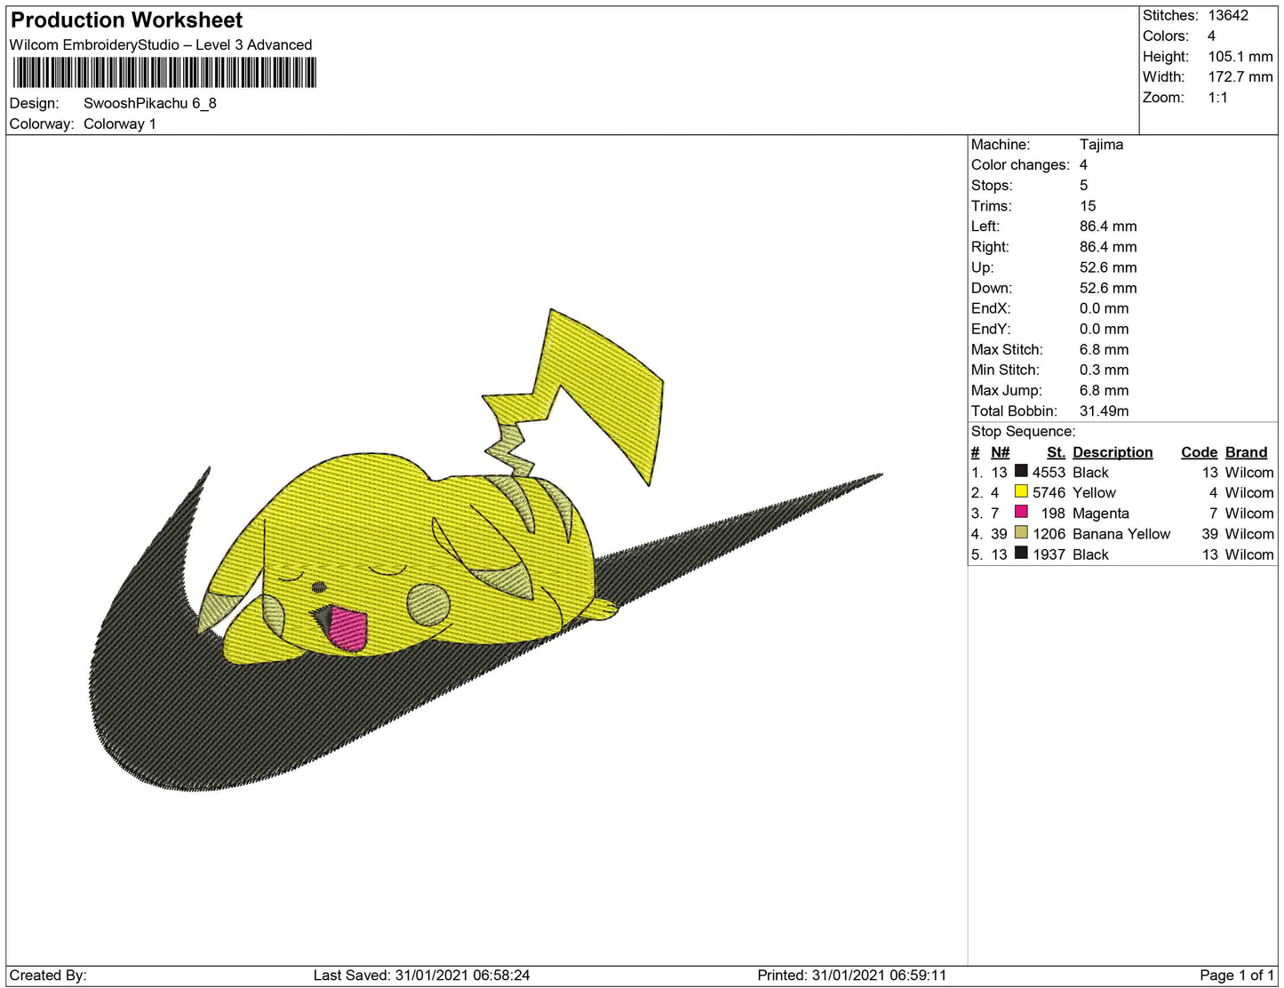Click the EndY value '0.0 mm'
The width and height of the screenshot is (1284, 988).
click(1105, 329)
